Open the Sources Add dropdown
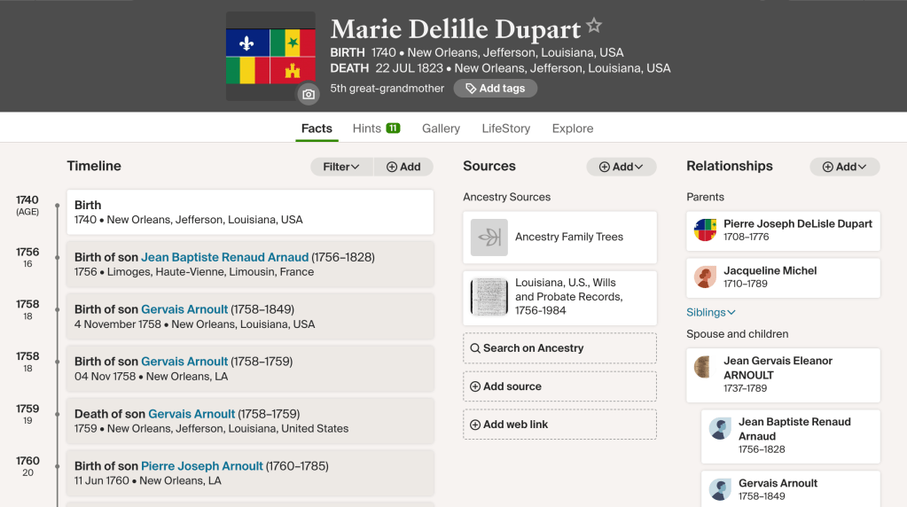 pos(621,167)
